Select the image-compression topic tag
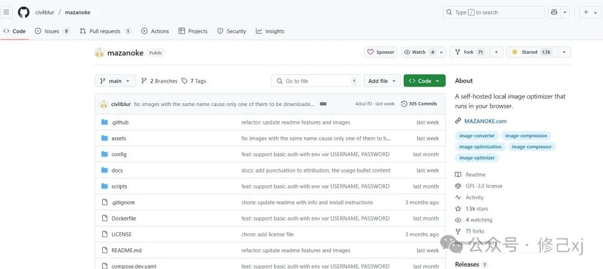This screenshot has width=603, height=269. [x=526, y=136]
